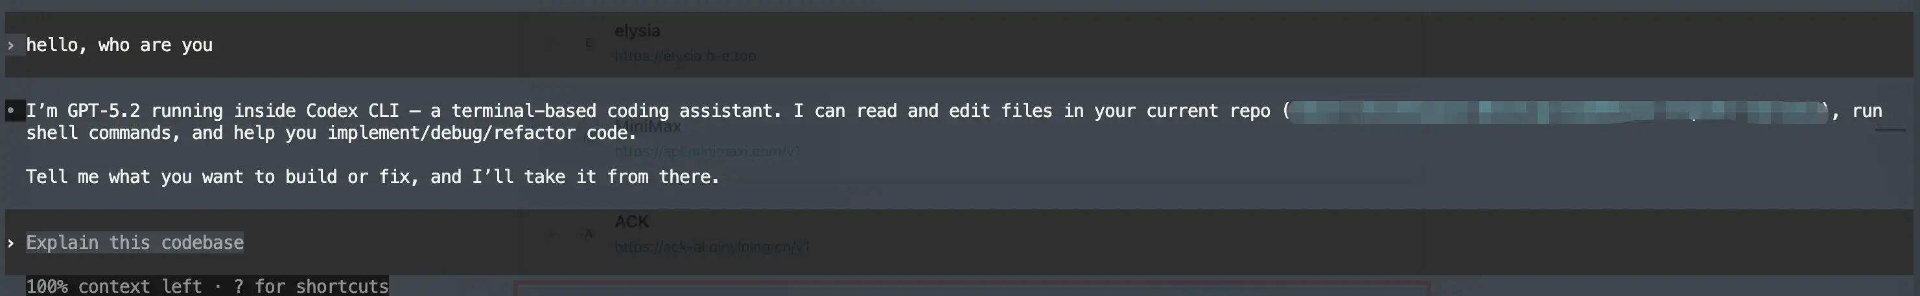The height and width of the screenshot is (296, 1920).
Task: Click the "100% context left" status text
Action: pos(114,286)
